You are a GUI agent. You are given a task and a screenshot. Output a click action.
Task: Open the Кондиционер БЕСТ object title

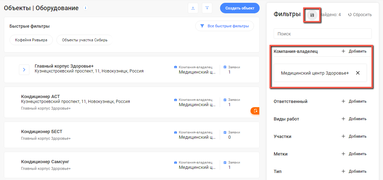(x=42, y=132)
